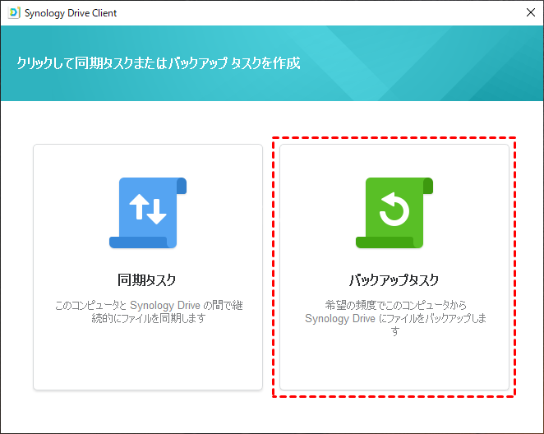The height and width of the screenshot is (434, 544).
Task: Click the Synology Drive Client title bar logo
Action: [x=14, y=13]
